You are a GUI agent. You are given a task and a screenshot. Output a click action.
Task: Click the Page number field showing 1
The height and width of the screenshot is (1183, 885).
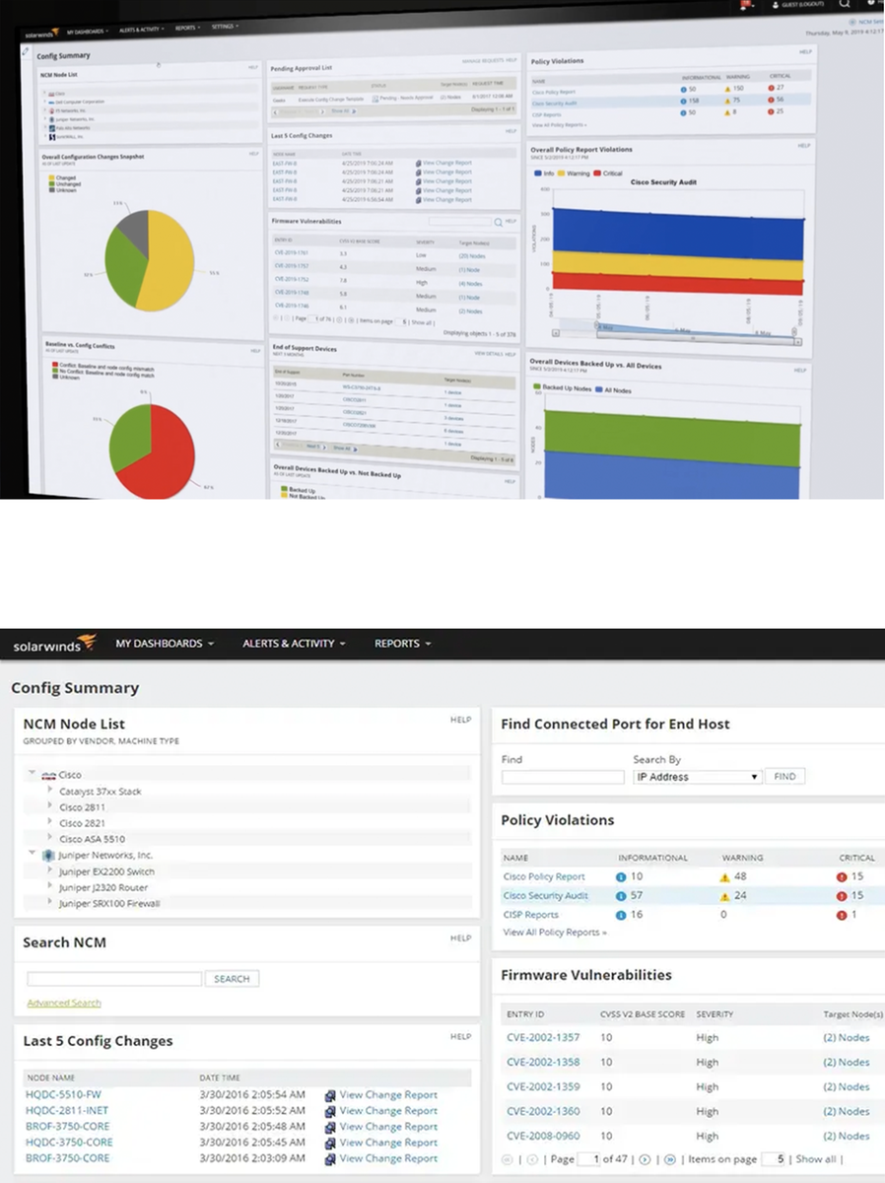click(589, 1159)
